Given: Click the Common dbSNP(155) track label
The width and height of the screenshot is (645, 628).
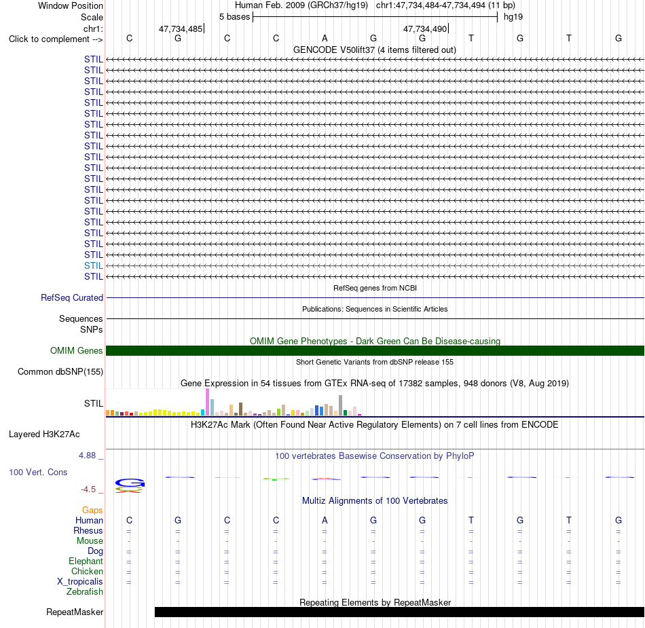Looking at the screenshot, I should 60,372.
